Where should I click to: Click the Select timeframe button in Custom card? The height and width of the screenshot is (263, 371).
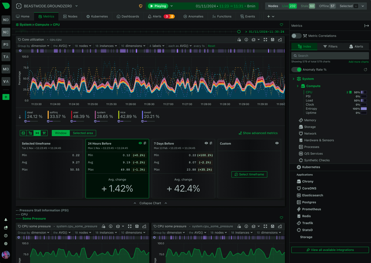(x=249, y=174)
